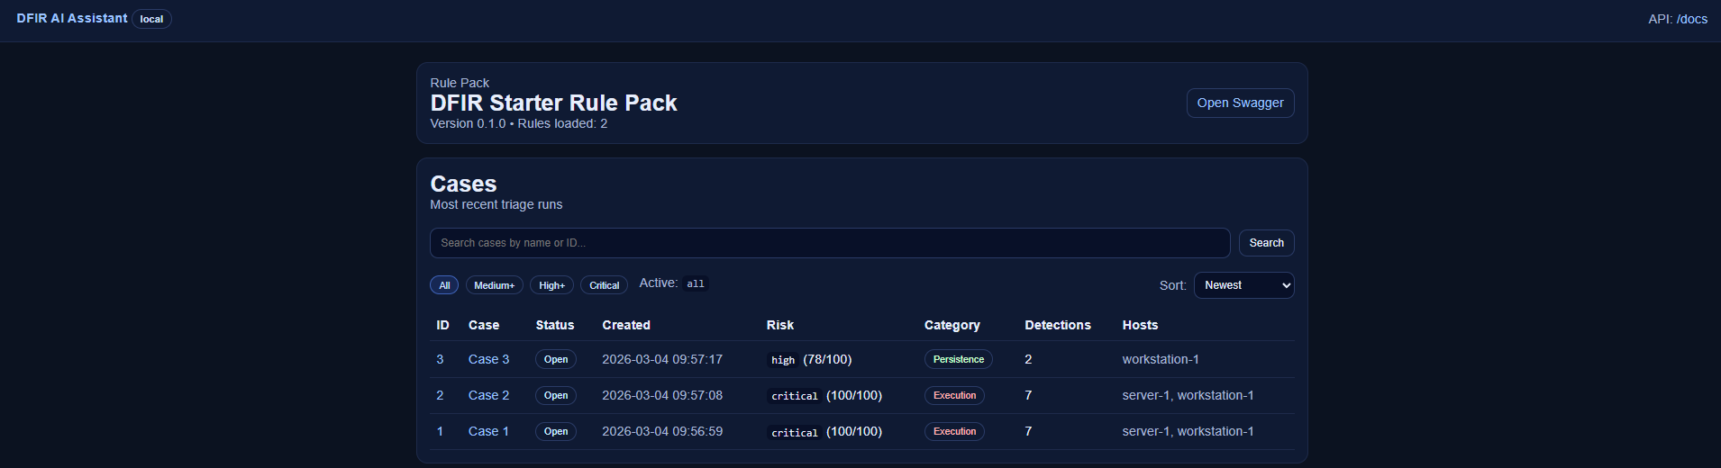Open the Case 1 link

click(488, 431)
